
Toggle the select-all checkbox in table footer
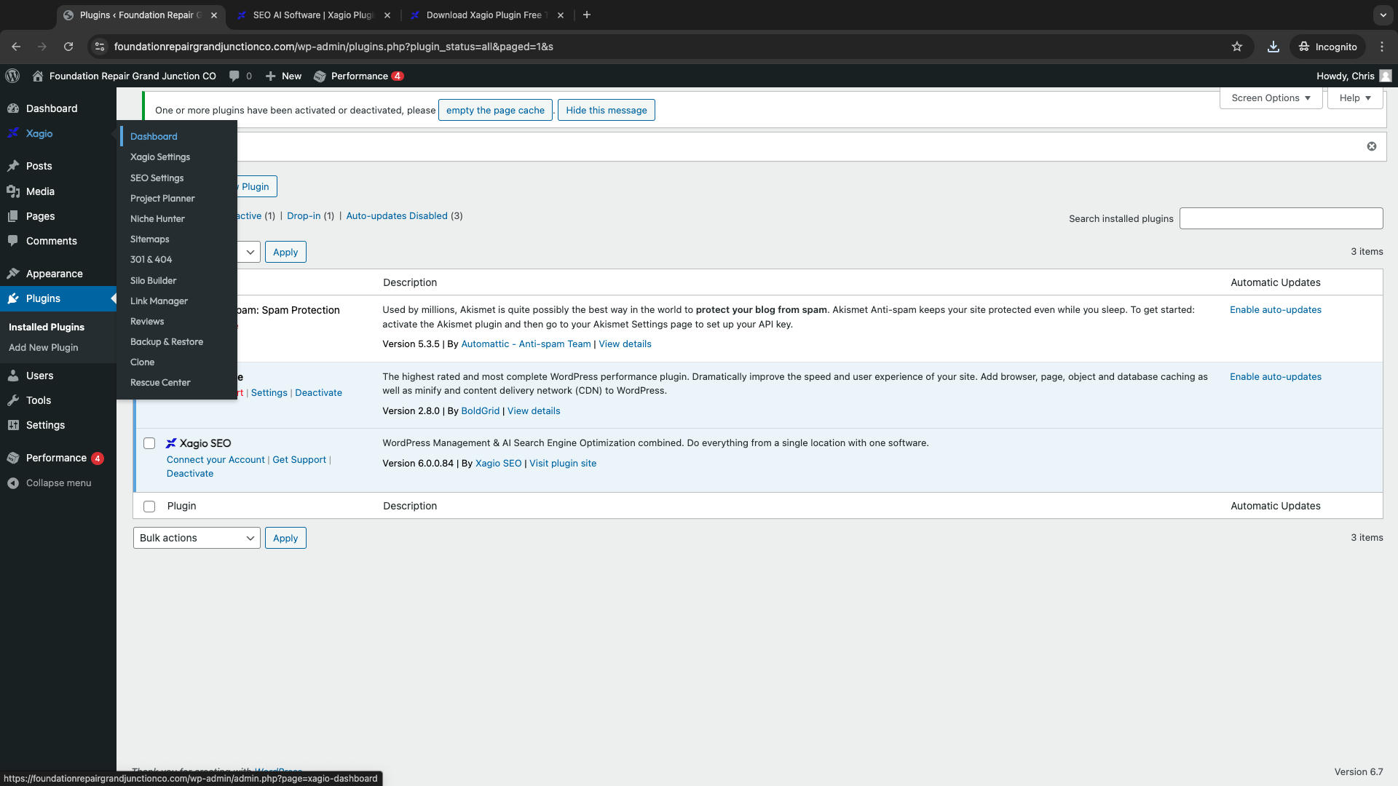[149, 507]
